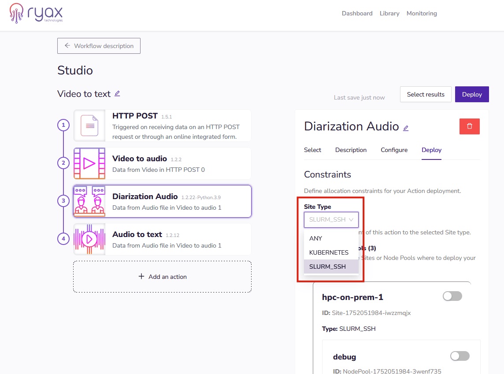Click the Audio to text waveform icon
Screen dimensions: 504x374
(x=89, y=239)
